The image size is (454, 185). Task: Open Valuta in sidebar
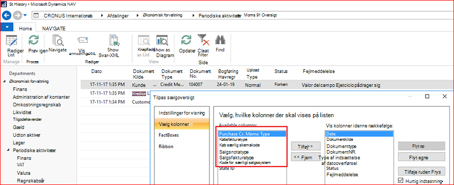click(x=24, y=174)
